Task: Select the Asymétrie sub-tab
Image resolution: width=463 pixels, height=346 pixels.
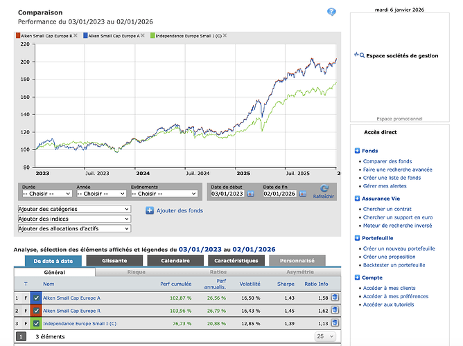Action: [x=300, y=272]
